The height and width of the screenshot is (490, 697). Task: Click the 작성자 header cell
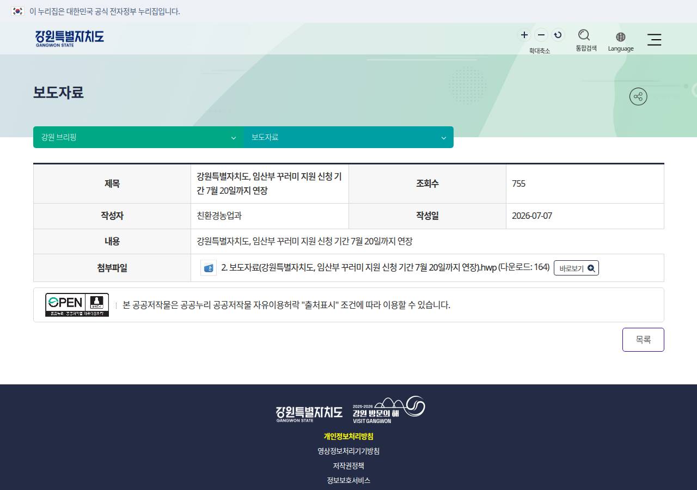(112, 216)
